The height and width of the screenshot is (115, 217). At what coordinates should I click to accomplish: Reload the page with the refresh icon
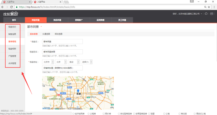tap(11, 7)
